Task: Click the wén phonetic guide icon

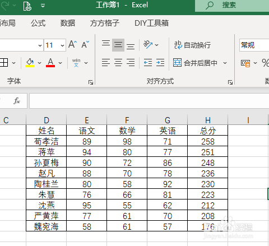Action: pyautogui.click(x=76, y=63)
